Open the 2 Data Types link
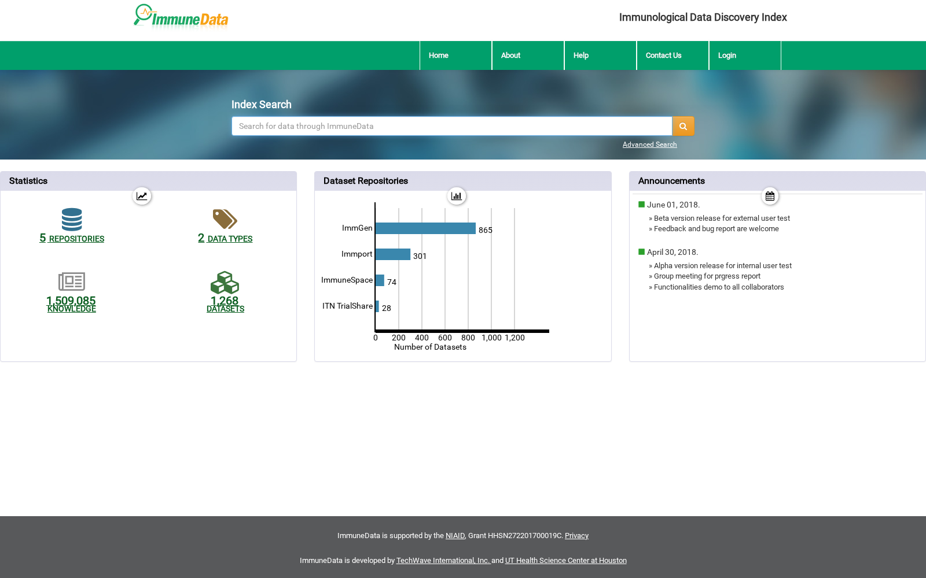This screenshot has height=578, width=926. coord(225,238)
